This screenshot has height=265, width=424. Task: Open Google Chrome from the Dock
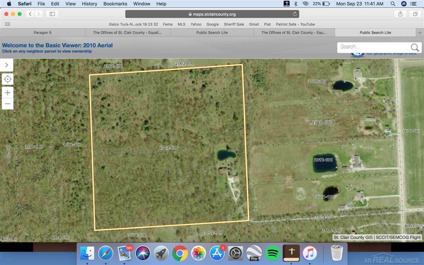180,253
